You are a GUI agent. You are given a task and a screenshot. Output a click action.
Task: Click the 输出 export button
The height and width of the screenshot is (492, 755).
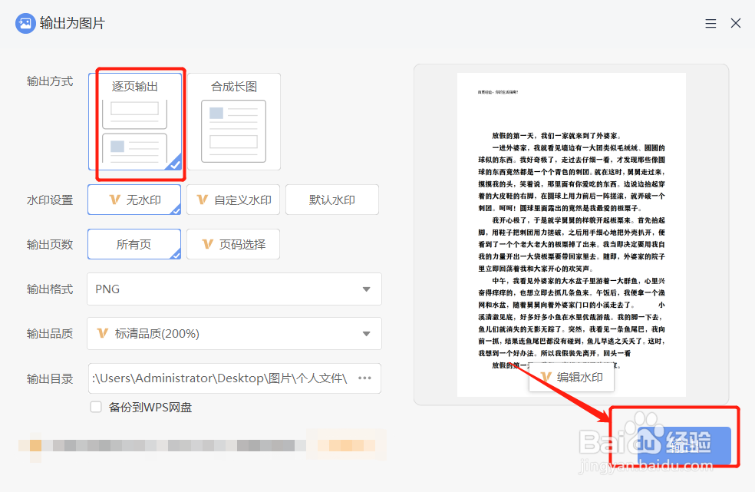(x=682, y=445)
